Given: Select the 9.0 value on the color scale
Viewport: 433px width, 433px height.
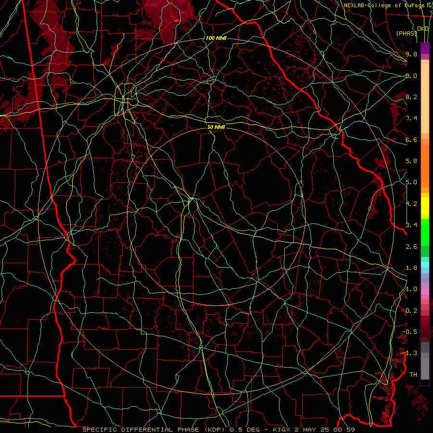Looking at the screenshot, I should point(411,76).
